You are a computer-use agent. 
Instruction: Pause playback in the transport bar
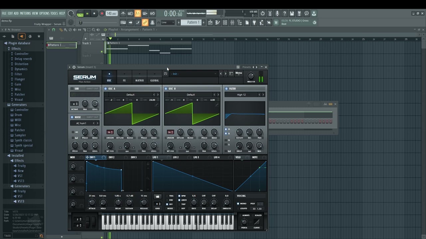[87, 14]
